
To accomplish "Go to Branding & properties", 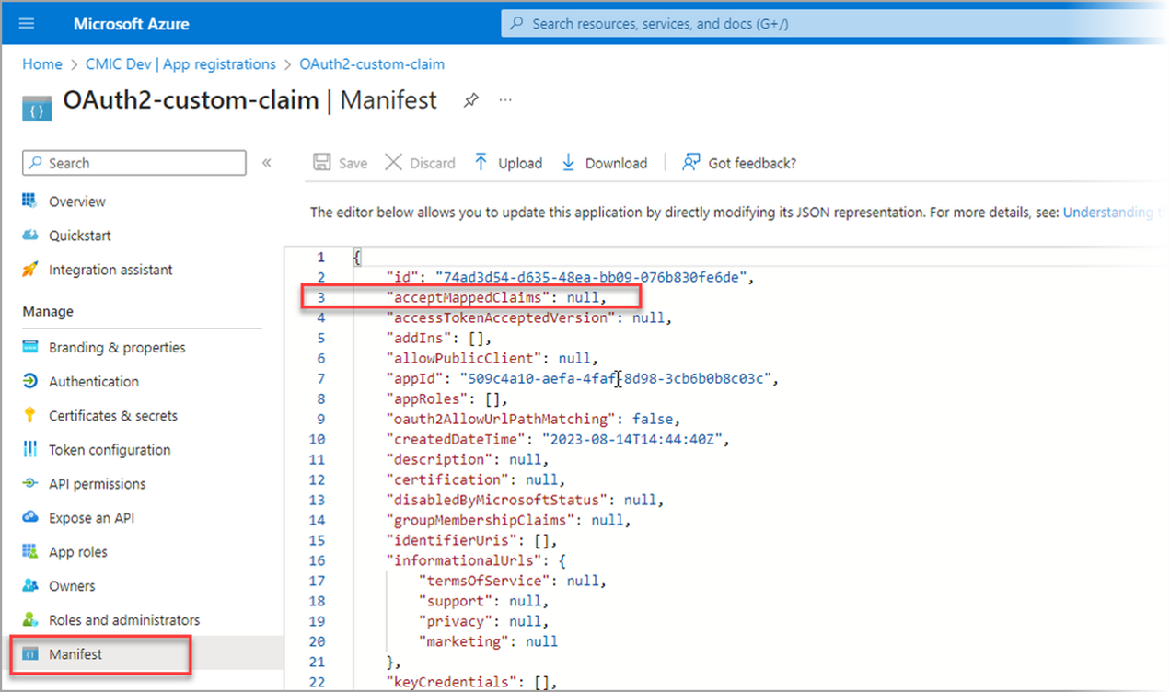I will [x=117, y=348].
